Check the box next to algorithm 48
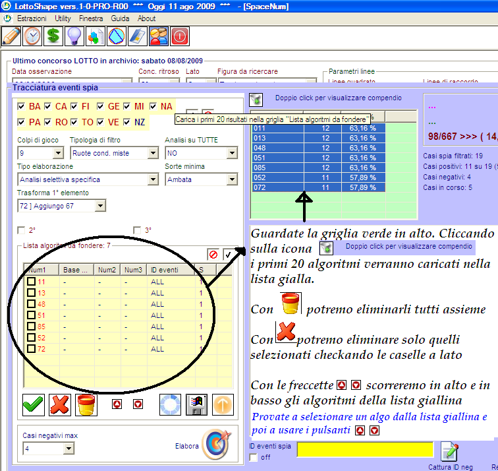This screenshot has height=471, width=498. (31, 304)
